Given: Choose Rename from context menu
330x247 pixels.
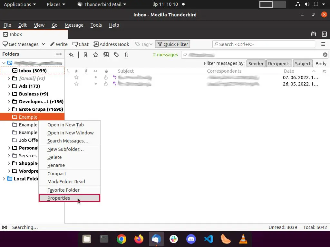Looking at the screenshot, I should pyautogui.click(x=70, y=165).
